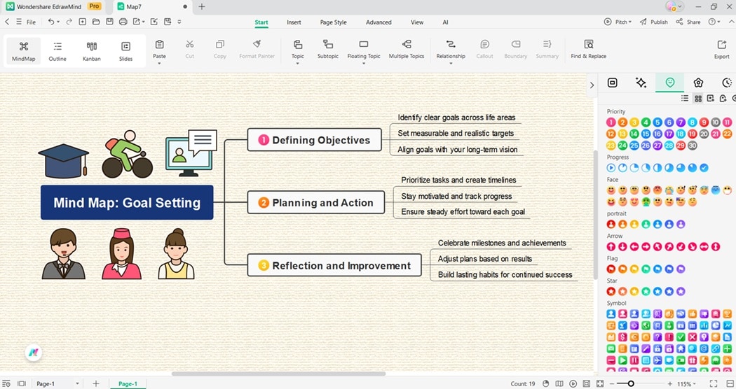This screenshot has width=736, height=389.
Task: Click the Print icon in quick toolbar
Action: [x=123, y=22]
